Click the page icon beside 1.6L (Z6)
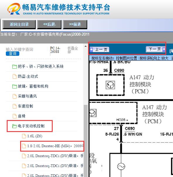This screenshot has height=177, width=173. pos(24,136)
